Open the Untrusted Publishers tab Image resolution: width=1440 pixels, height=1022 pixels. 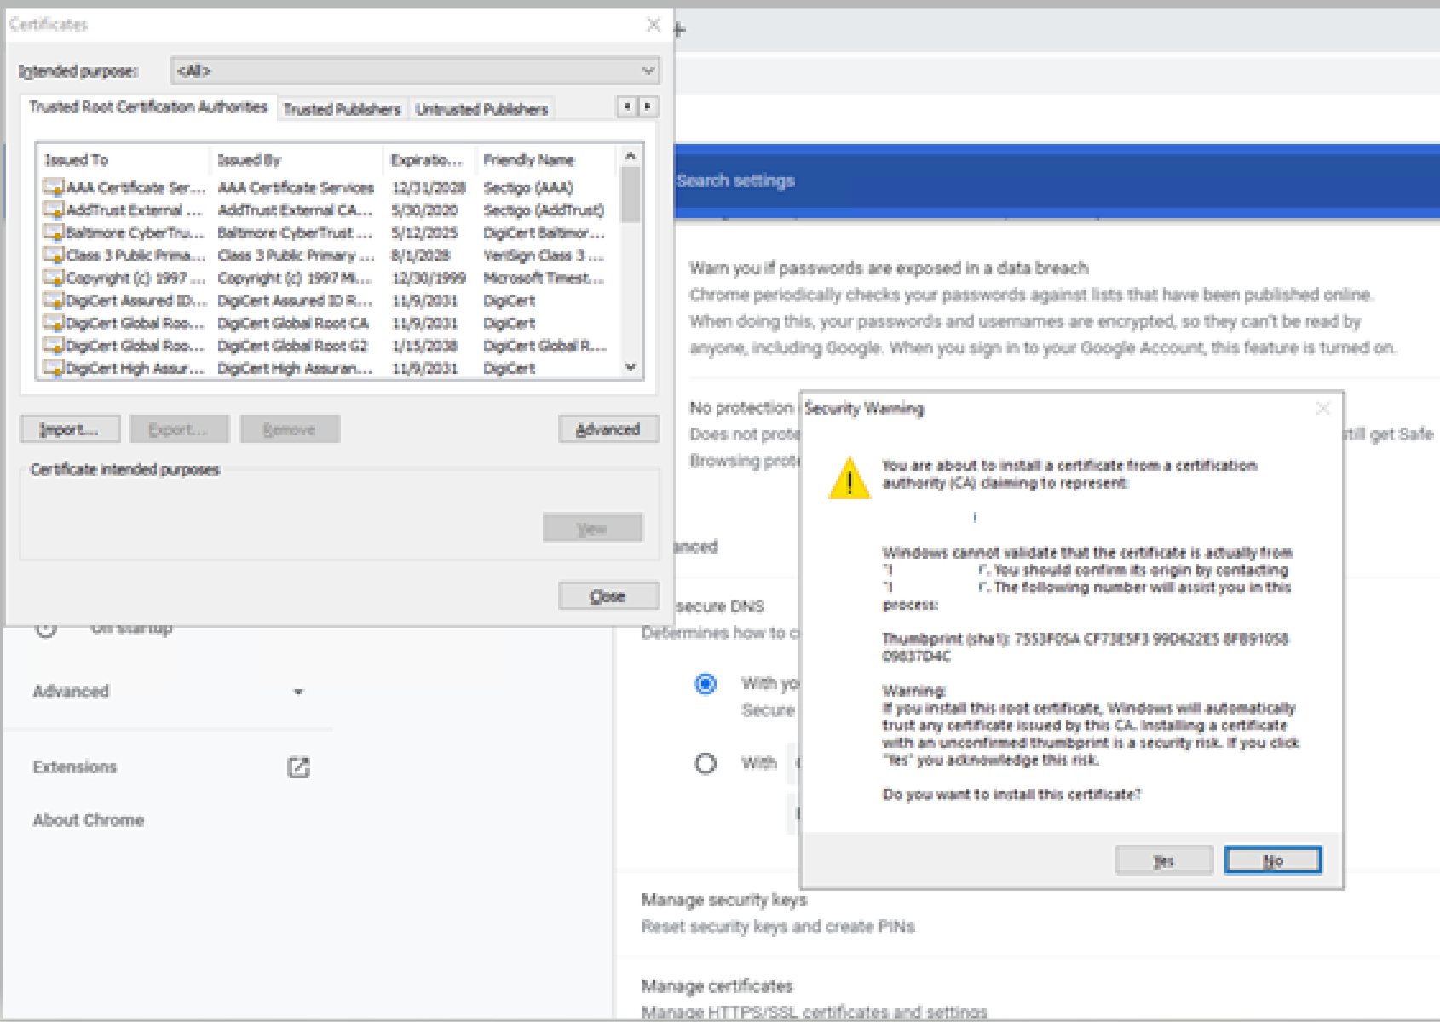(481, 109)
